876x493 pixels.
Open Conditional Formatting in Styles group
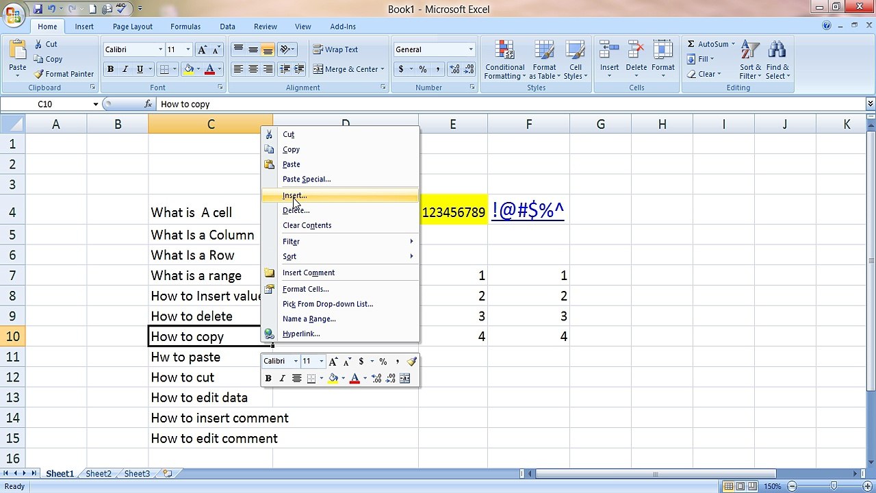point(504,60)
